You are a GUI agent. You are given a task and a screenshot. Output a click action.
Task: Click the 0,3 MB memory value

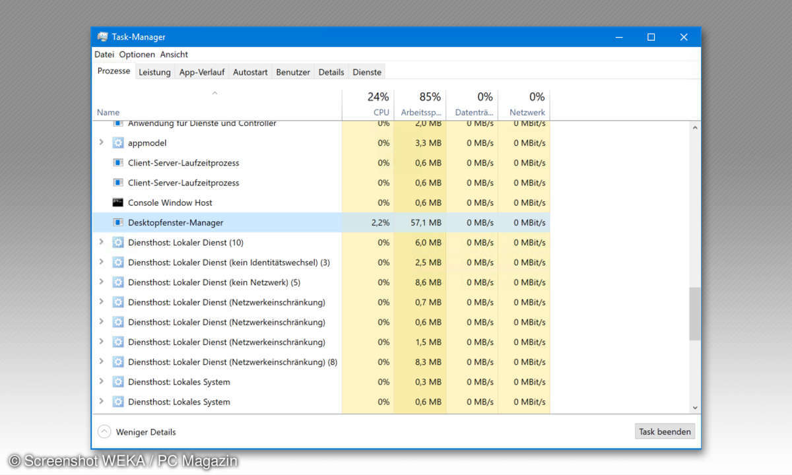pyautogui.click(x=429, y=381)
